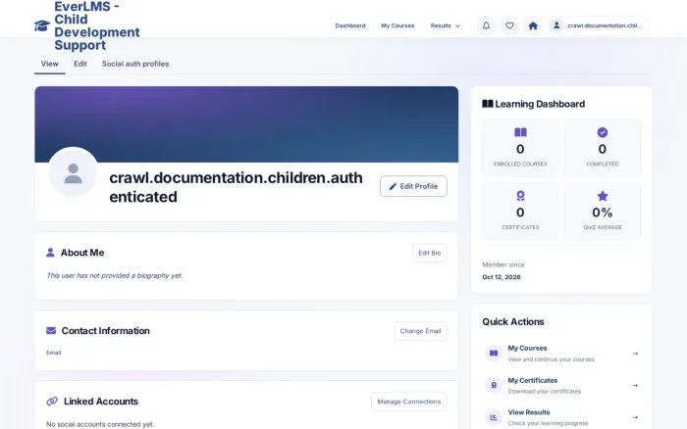Go to home via house icon
This screenshot has height=429, width=687.
tap(533, 25)
